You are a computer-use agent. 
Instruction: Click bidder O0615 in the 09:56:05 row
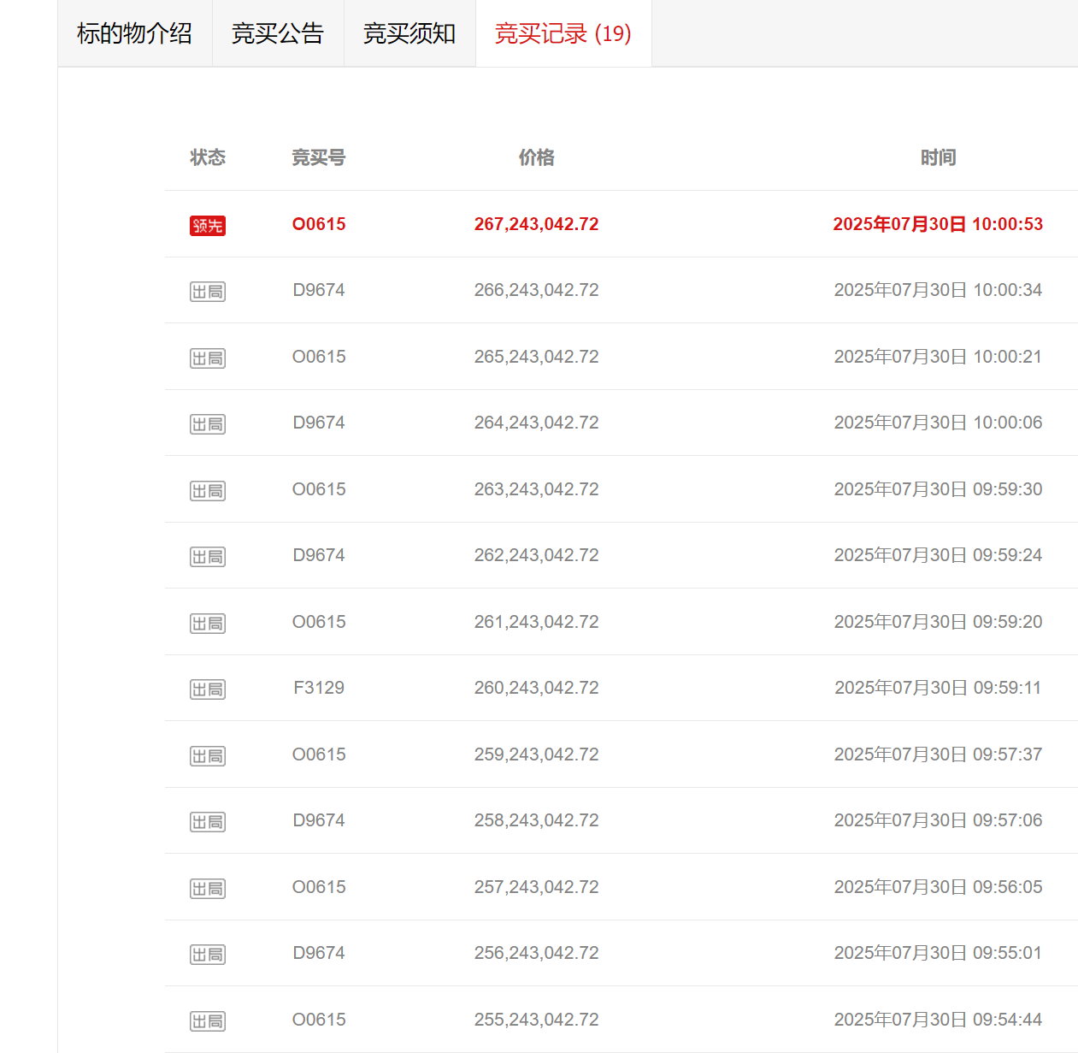click(319, 887)
